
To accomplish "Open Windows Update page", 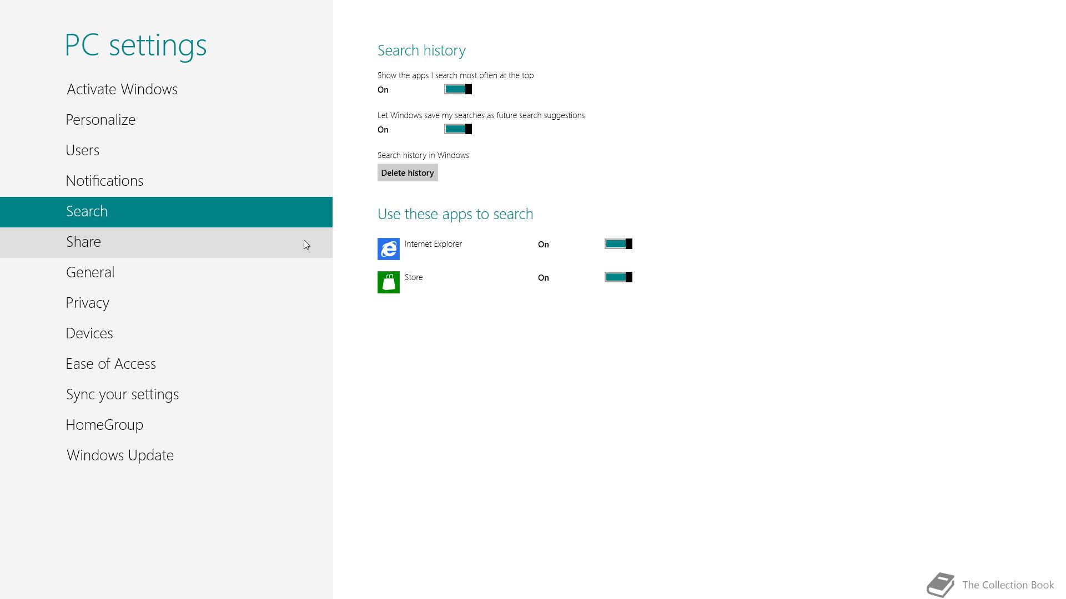I will [120, 455].
